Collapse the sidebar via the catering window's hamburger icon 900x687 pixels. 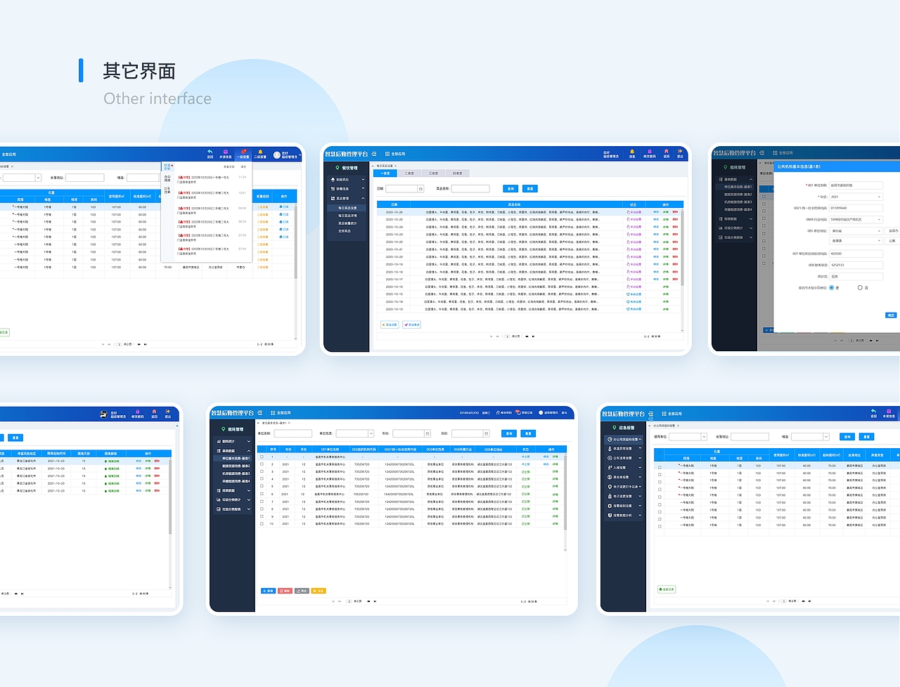pyautogui.click(x=374, y=154)
